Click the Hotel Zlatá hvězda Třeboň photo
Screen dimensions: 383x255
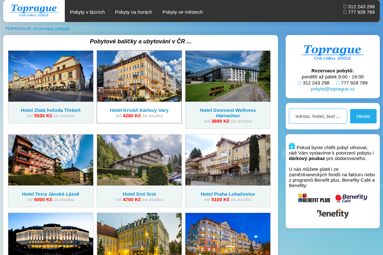(51, 76)
